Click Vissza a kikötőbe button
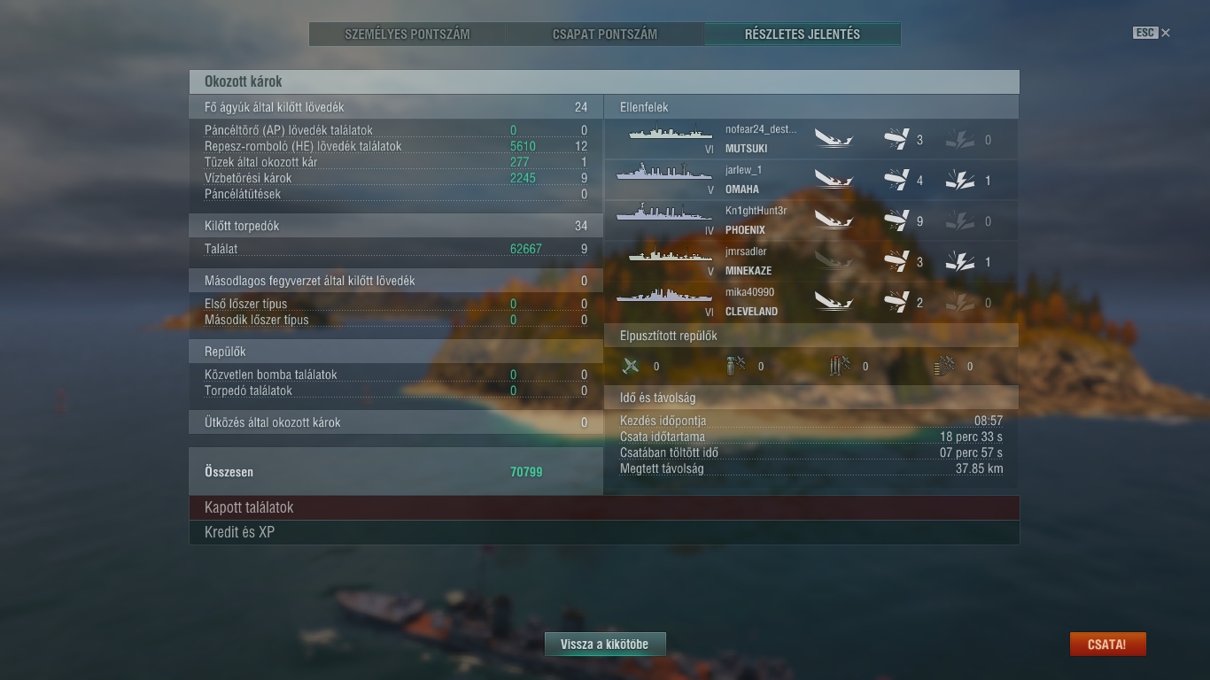The height and width of the screenshot is (680, 1210). pos(605,645)
